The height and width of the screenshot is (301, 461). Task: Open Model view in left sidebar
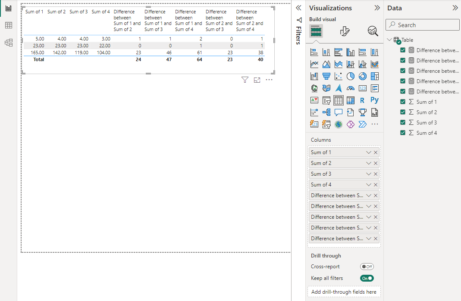[9, 43]
